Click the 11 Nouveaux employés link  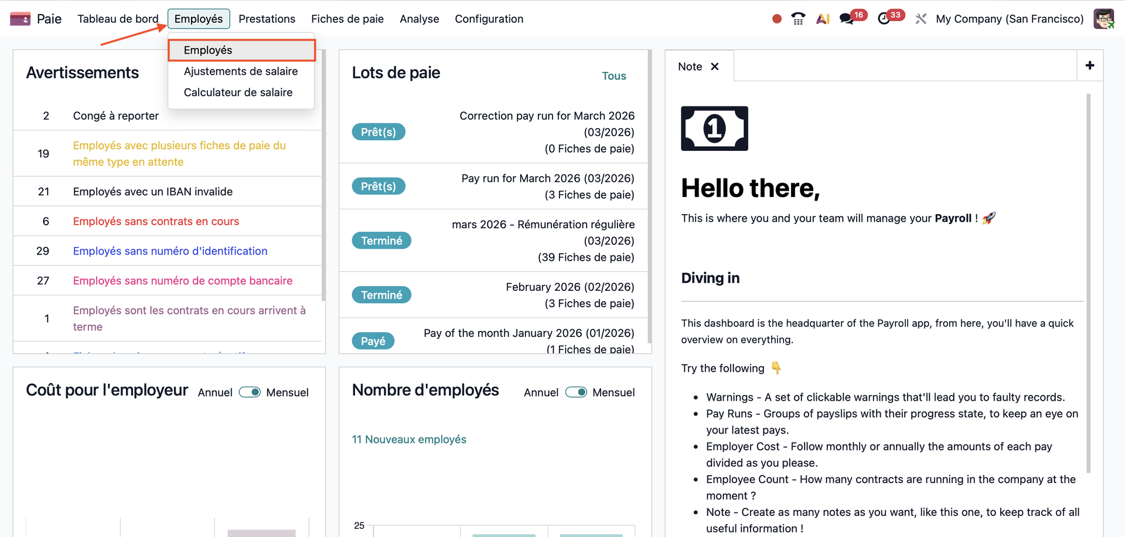409,439
